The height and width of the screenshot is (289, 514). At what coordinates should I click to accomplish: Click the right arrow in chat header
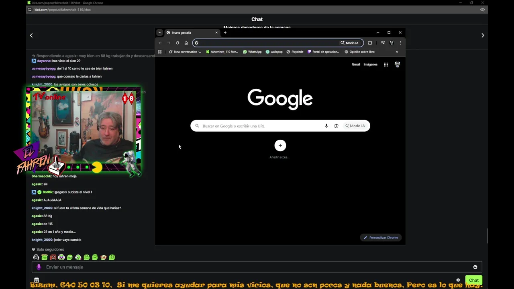click(x=483, y=35)
